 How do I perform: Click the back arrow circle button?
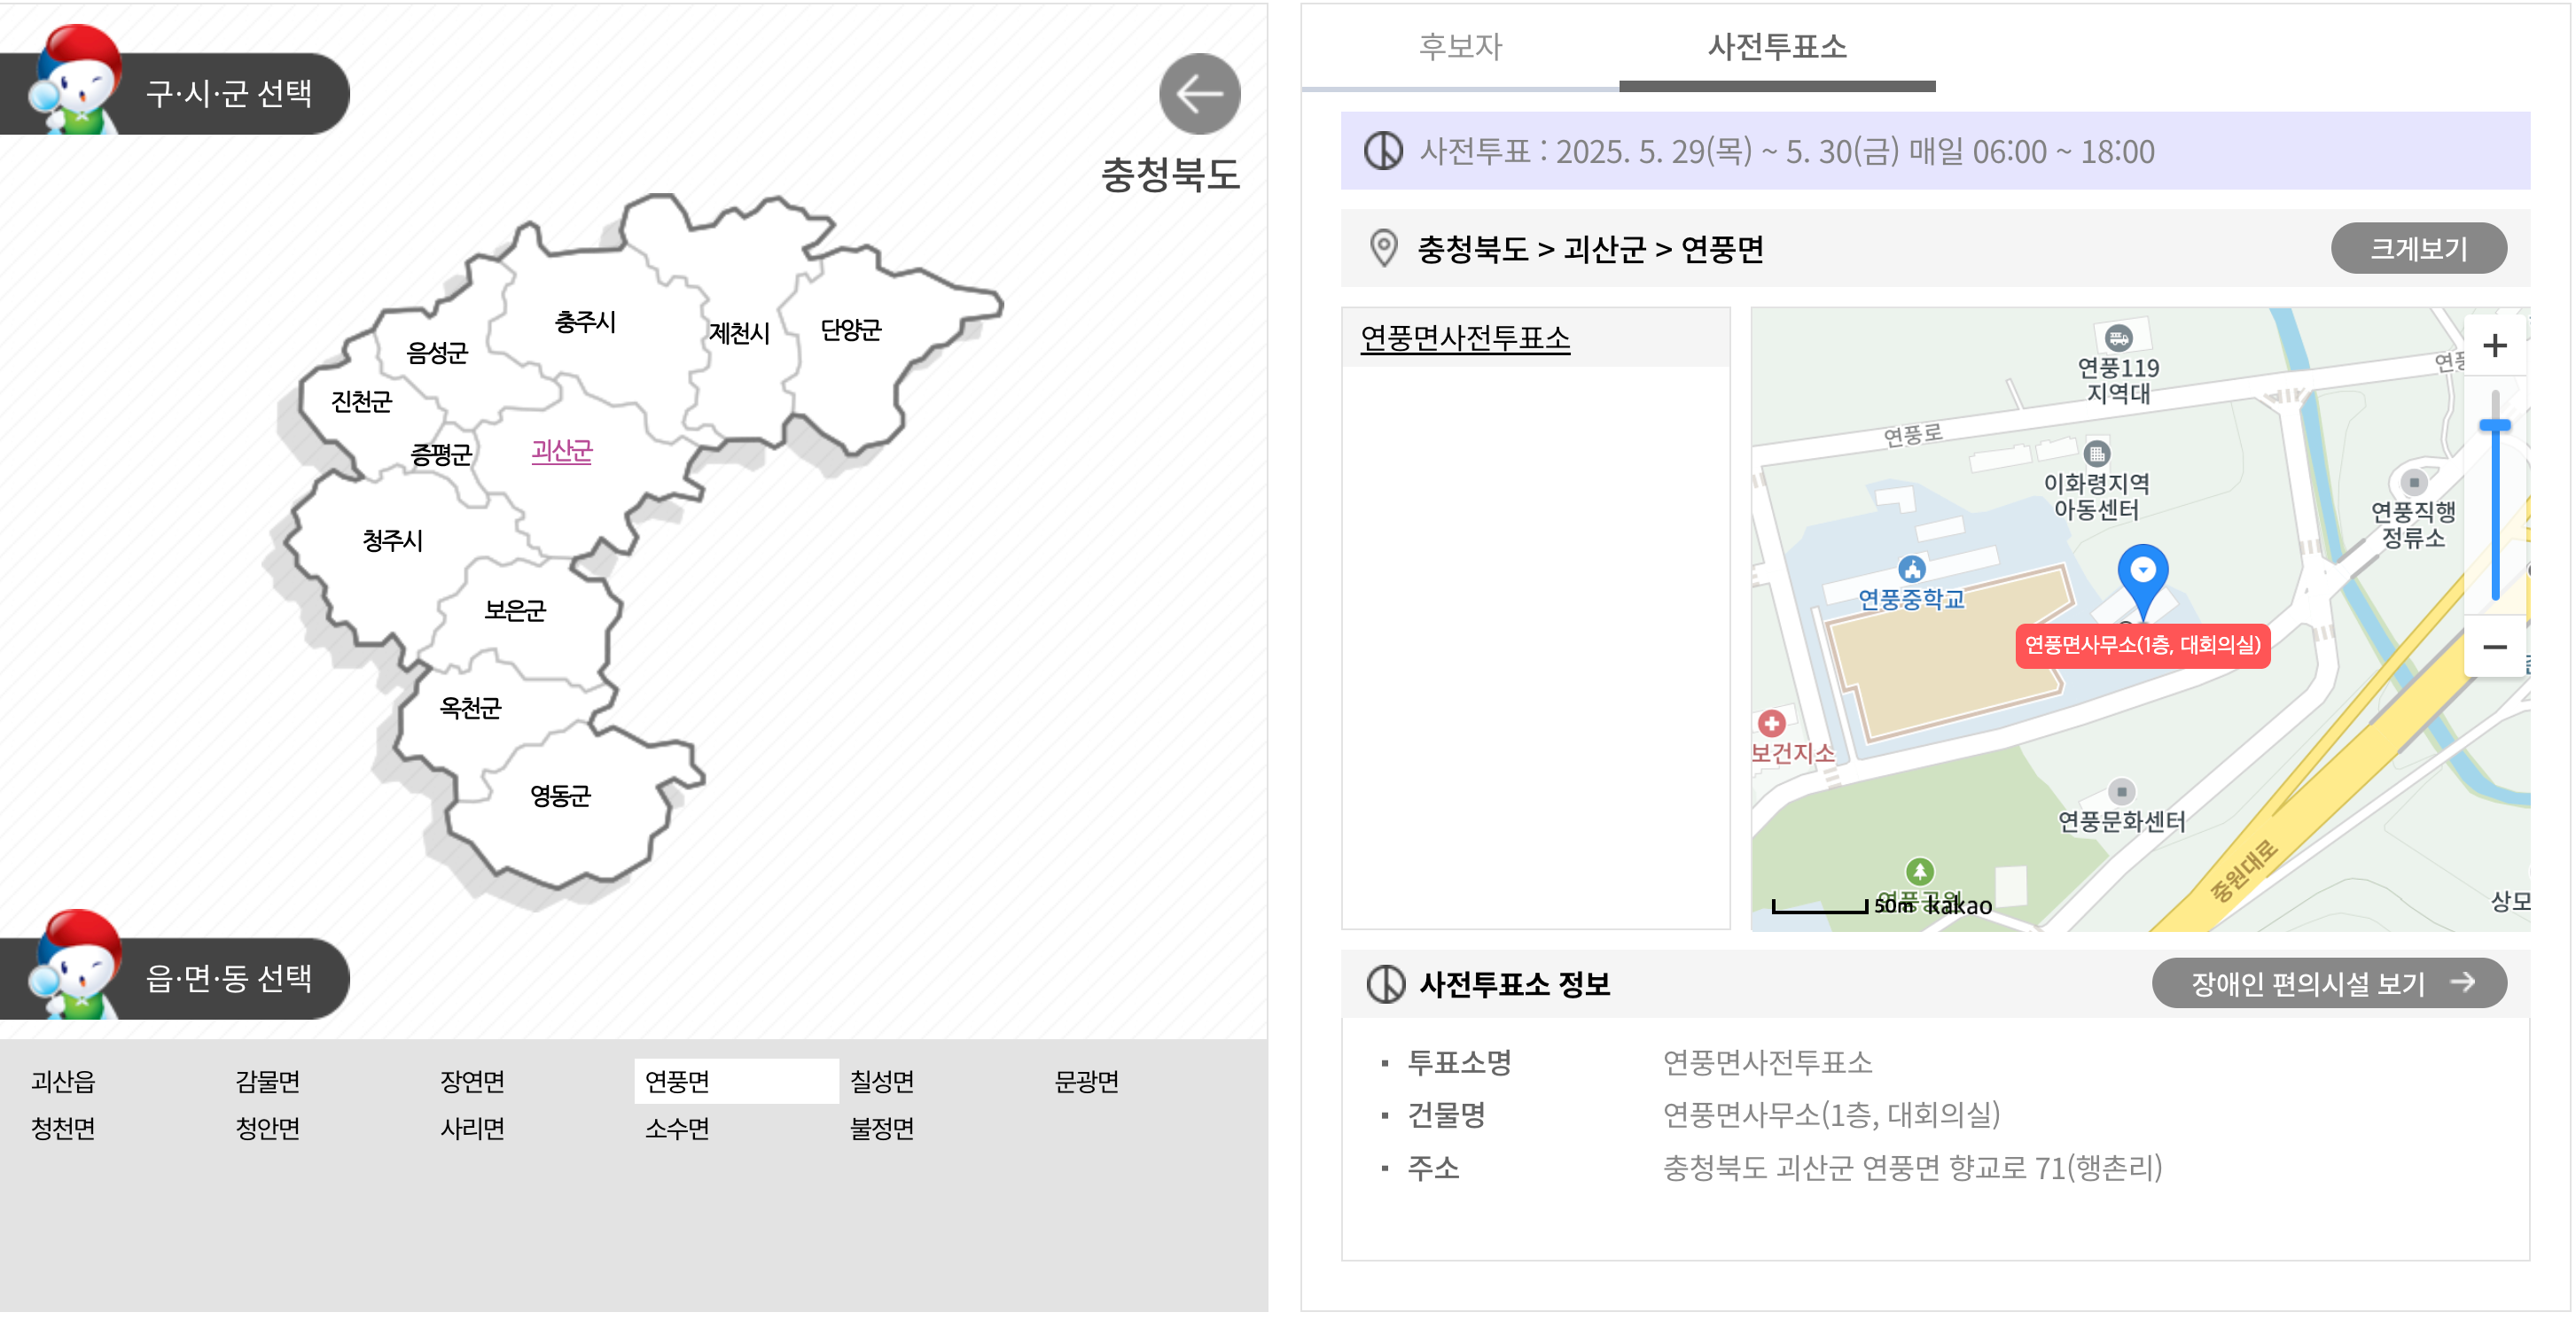1199,94
